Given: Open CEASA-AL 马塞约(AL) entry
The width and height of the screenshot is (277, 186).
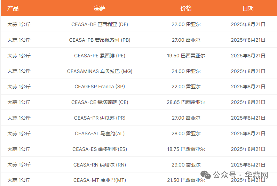Looking at the screenshot, I should point(100,134).
